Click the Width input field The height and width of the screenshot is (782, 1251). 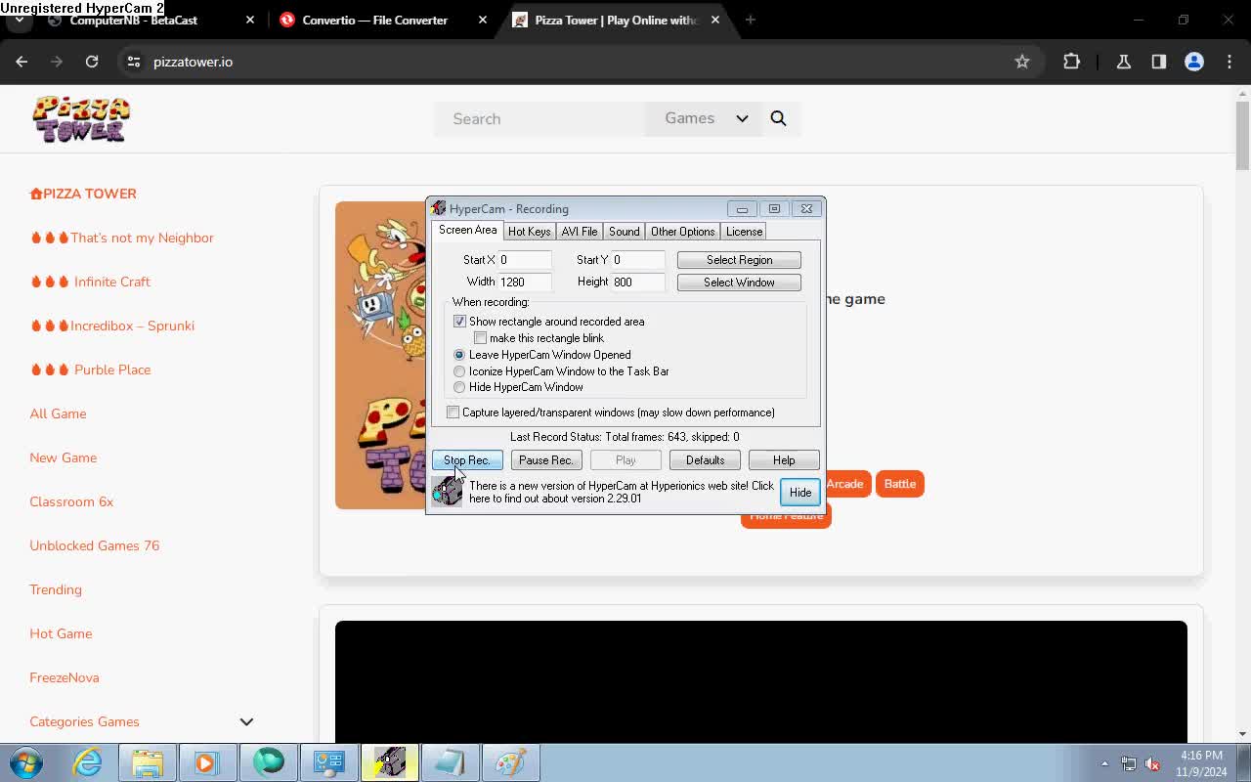(x=525, y=282)
